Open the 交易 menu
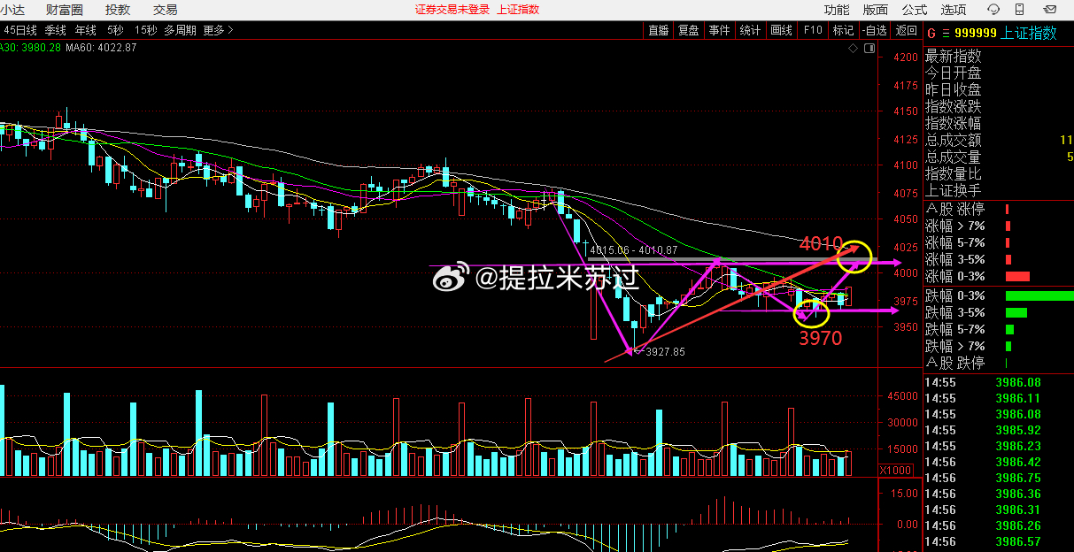 165,10
